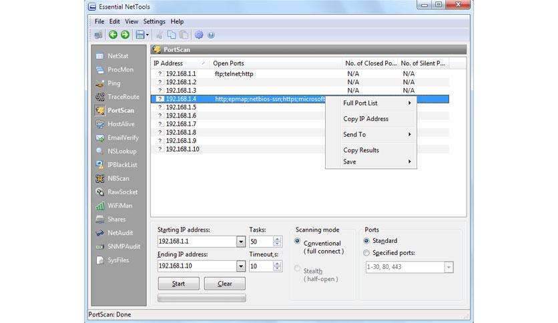The width and height of the screenshot is (558, 323).
Task: Select Stealth (half-open) scanning mode
Action: [297, 268]
